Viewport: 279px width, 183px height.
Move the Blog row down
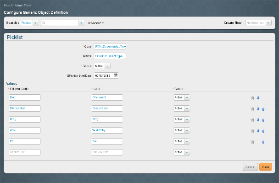(258, 120)
